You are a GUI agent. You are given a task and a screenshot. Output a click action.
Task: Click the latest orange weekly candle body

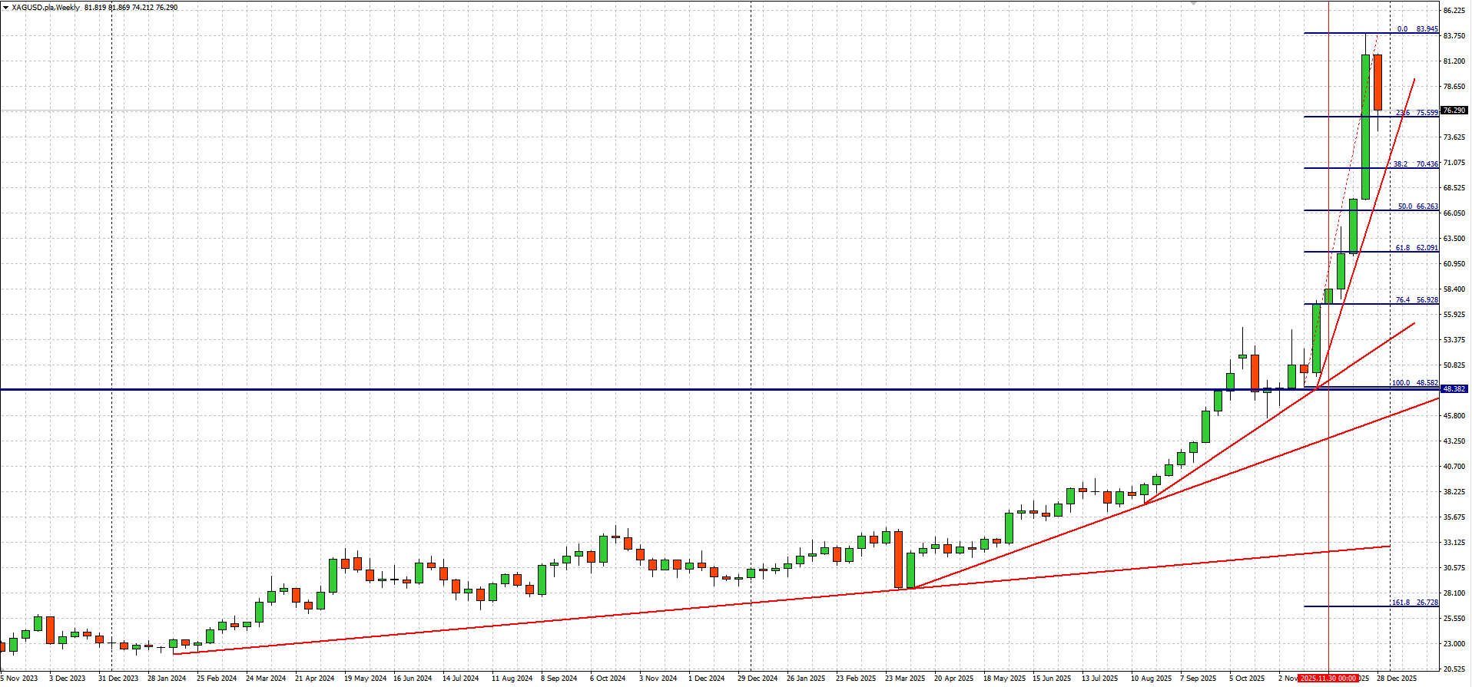coord(1378,82)
